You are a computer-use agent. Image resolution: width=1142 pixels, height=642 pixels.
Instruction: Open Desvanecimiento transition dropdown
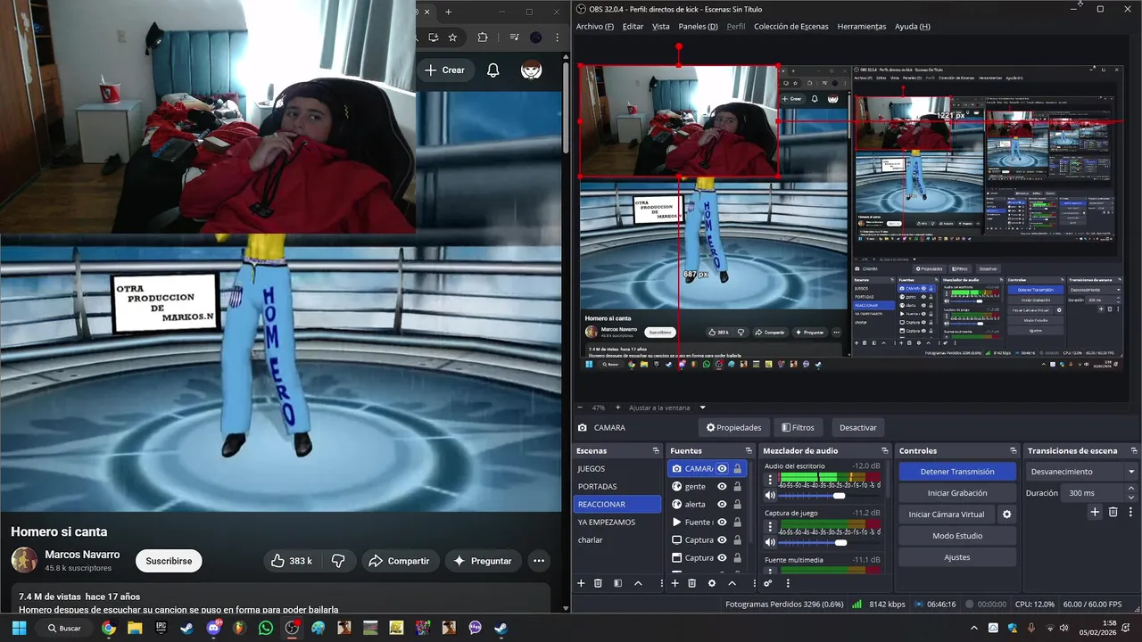[x=1082, y=472]
